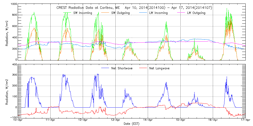
Task: Select the 12-Apr date tick label
Action: tap(83, 120)
